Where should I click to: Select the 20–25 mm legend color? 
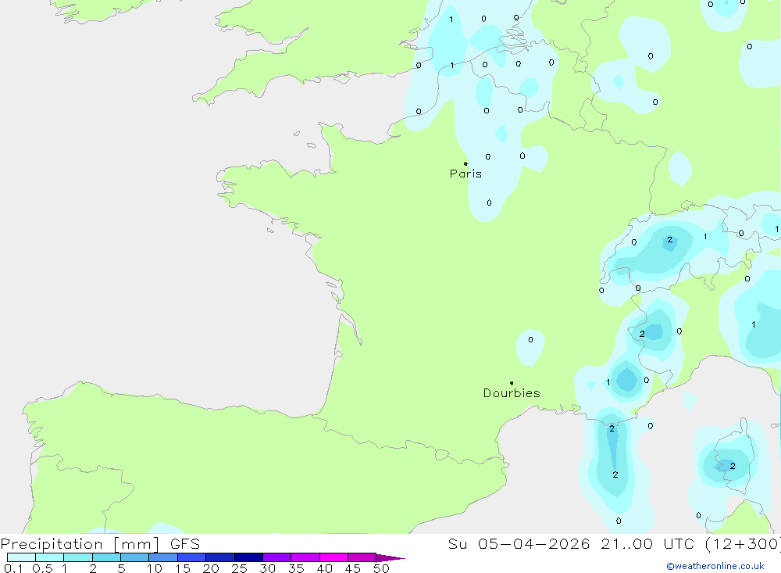coord(220,557)
